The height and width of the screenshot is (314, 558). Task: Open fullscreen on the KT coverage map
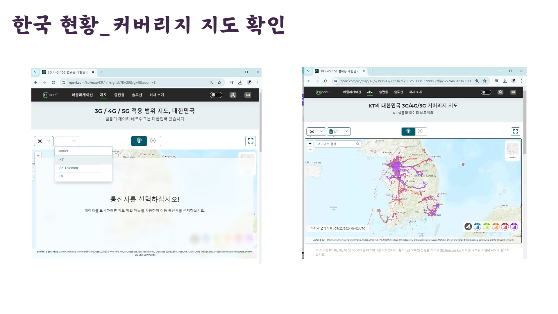coord(515,131)
